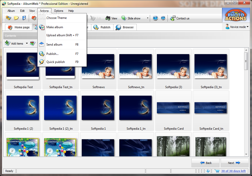This screenshot has width=252, height=176.
Task: Open album with the yellow folder icon
Action: (16, 18)
